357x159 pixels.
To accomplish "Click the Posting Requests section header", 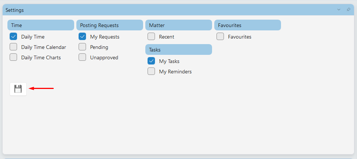I will tap(110, 25).
